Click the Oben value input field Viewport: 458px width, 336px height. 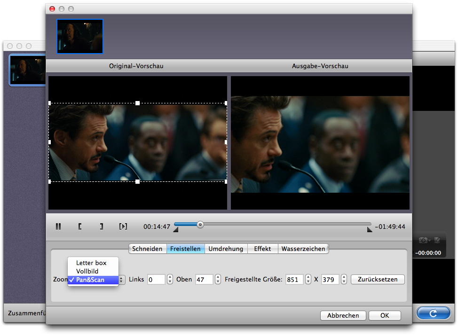pyautogui.click(x=204, y=280)
